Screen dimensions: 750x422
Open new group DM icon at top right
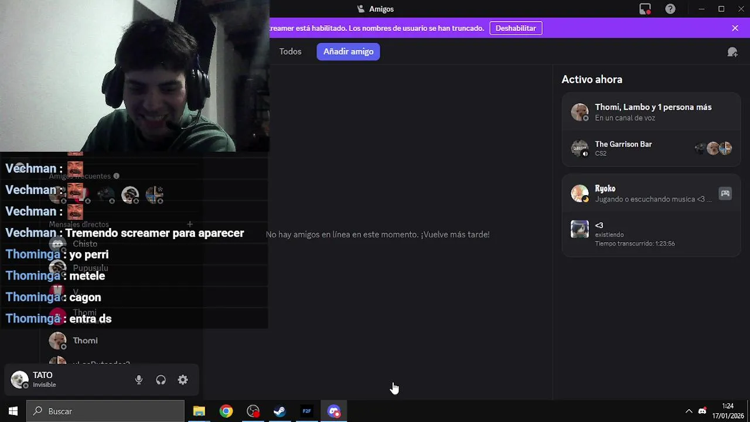(x=732, y=52)
